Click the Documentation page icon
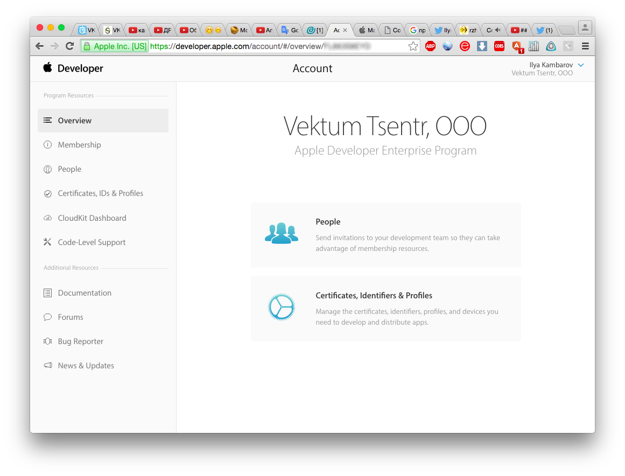 tap(47, 293)
